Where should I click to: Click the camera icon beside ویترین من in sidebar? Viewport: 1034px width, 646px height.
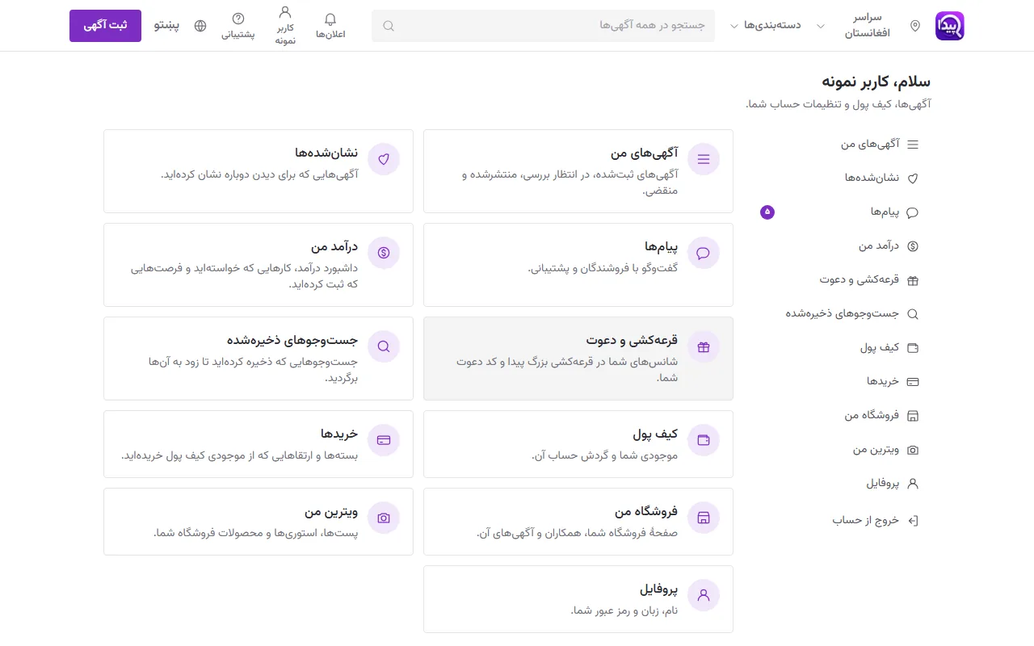[913, 450]
